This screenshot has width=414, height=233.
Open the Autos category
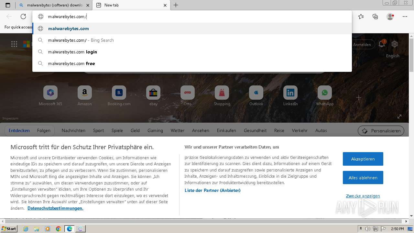[x=321, y=130]
